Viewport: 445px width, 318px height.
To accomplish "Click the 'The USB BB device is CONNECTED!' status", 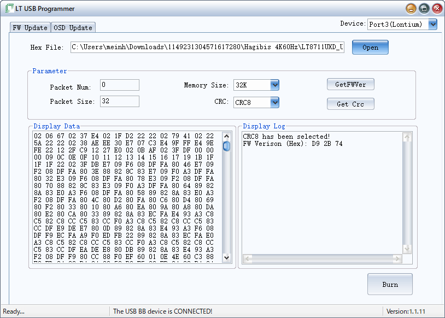I will click(162, 311).
